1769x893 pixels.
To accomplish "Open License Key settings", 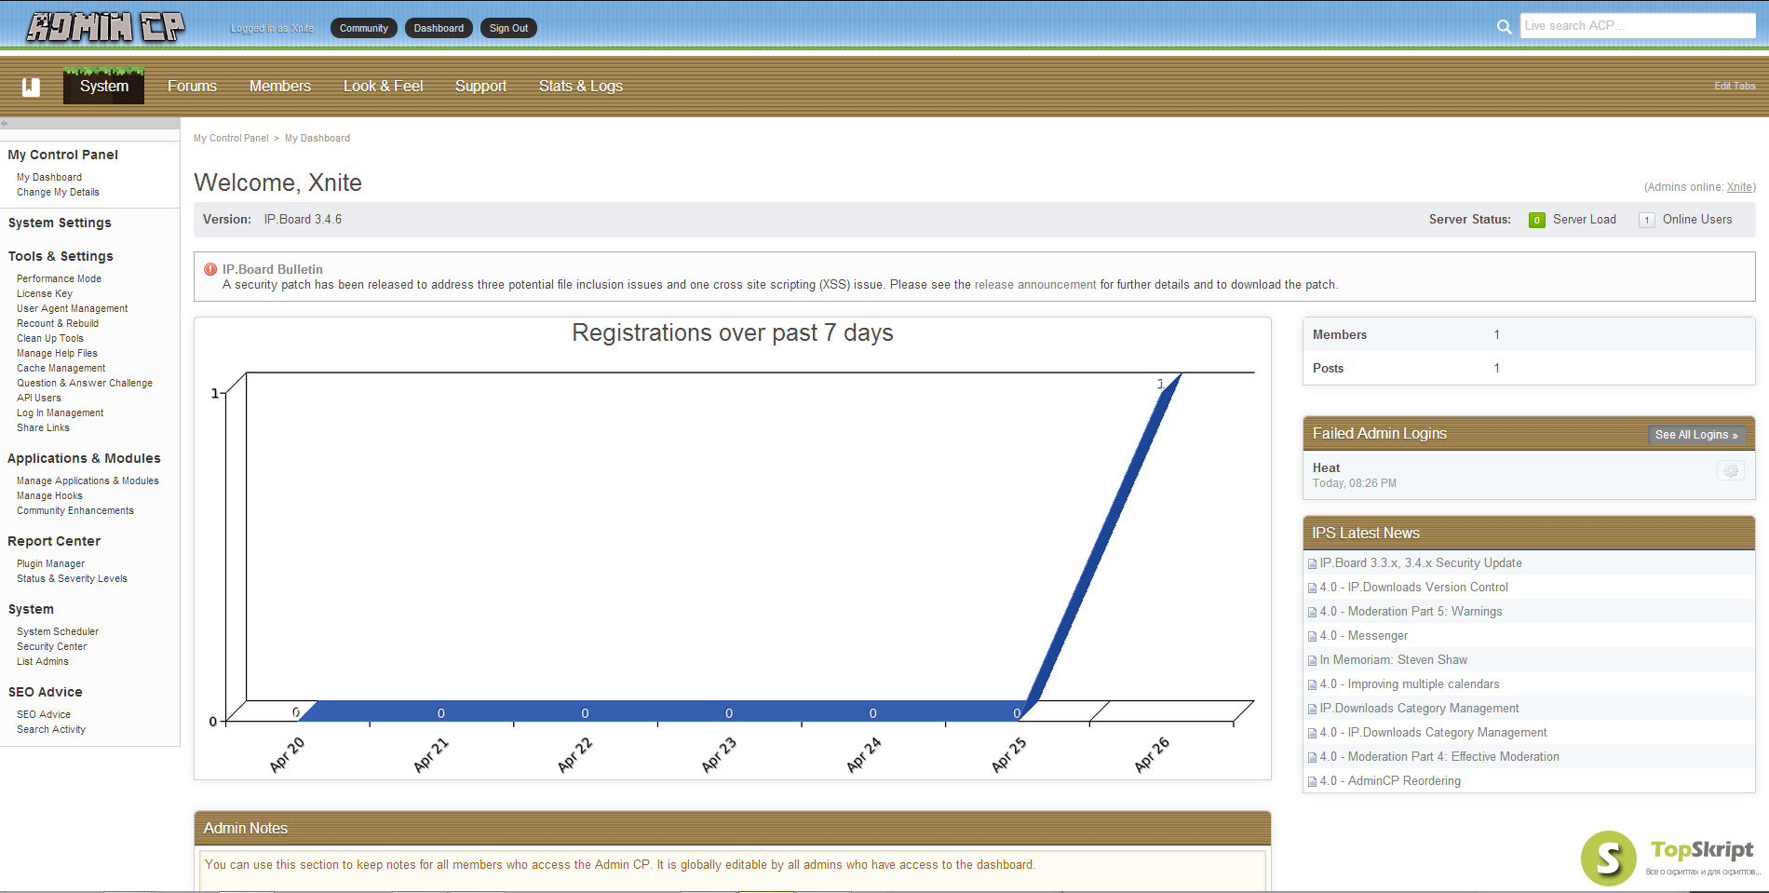I will [45, 293].
